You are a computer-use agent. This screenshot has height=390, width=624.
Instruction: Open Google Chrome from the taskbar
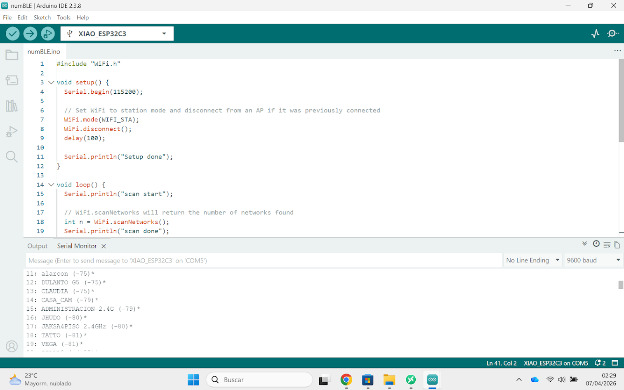click(x=346, y=380)
